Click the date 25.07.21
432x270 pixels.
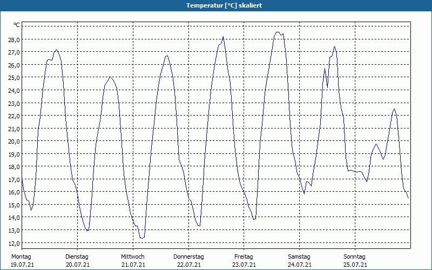coord(355,265)
